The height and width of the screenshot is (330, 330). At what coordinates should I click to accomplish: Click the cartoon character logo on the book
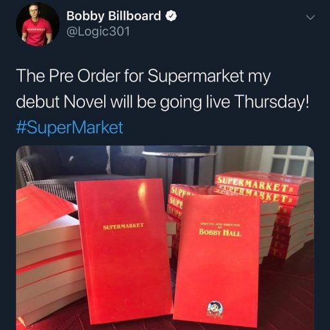point(215,309)
